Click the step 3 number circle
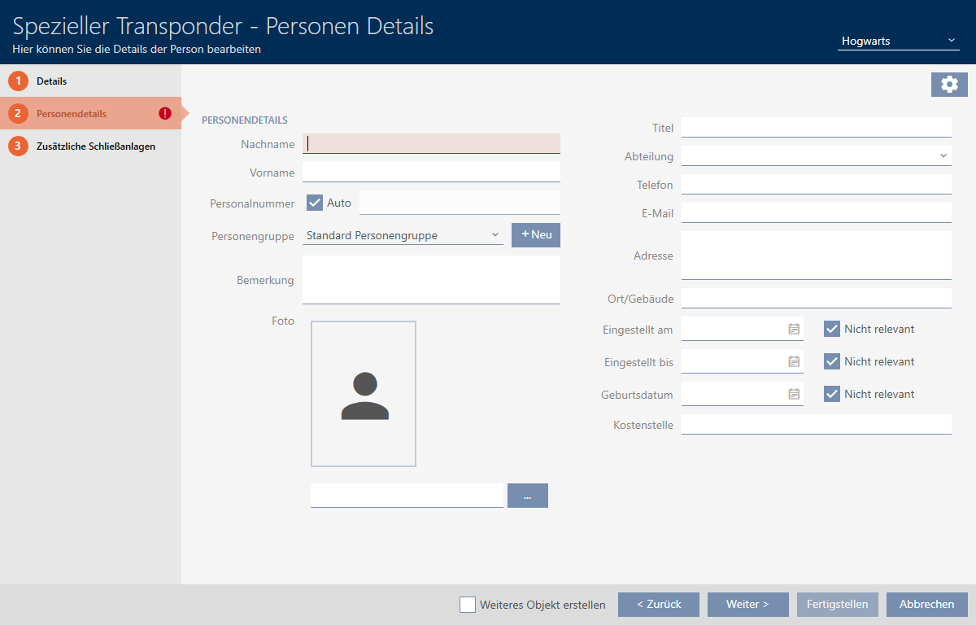This screenshot has width=976, height=625. (x=18, y=146)
